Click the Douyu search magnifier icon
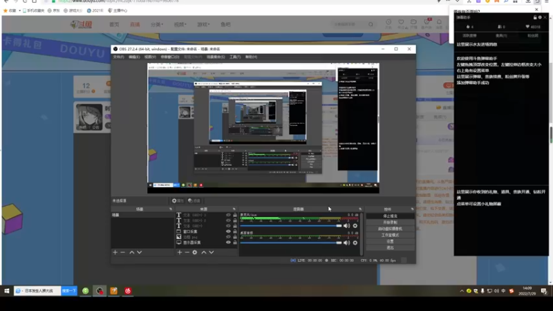This screenshot has width=553, height=311. (x=371, y=24)
